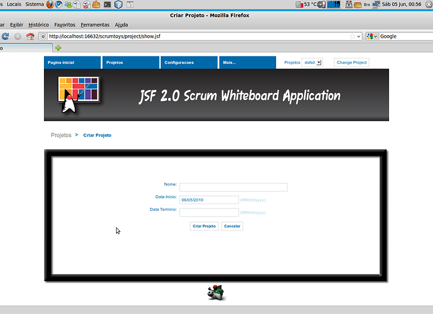Click the stop loading button

coord(18,36)
